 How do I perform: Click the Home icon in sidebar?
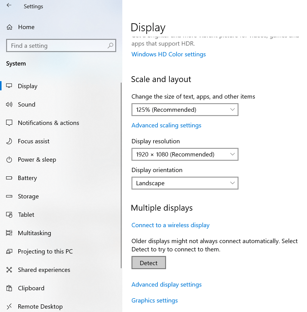point(9,27)
